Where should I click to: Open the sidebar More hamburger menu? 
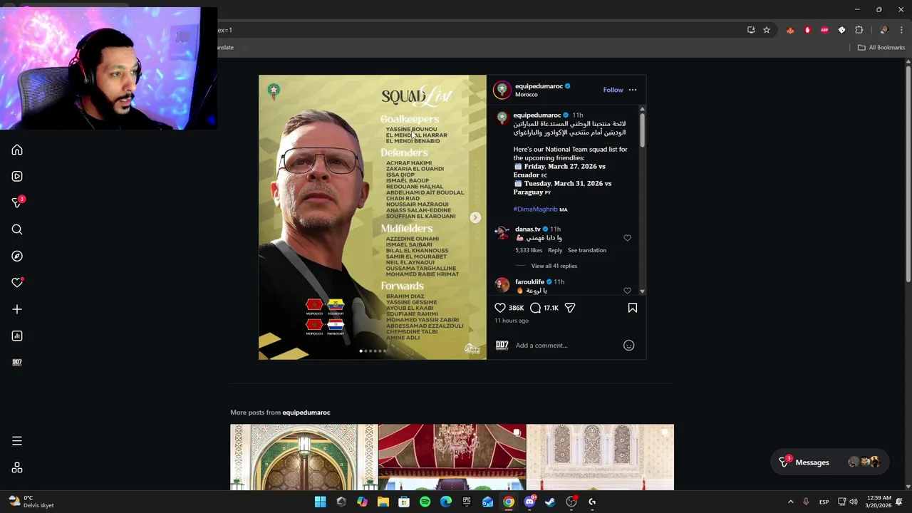17,441
